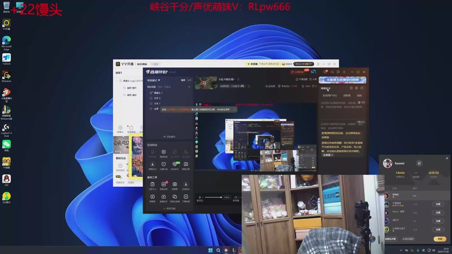
Task: Click the 去查看 > button in danmaku panel
Action: [328, 155]
